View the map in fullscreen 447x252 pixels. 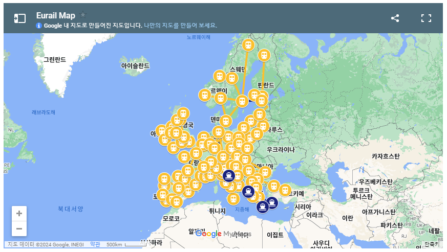[x=426, y=18]
